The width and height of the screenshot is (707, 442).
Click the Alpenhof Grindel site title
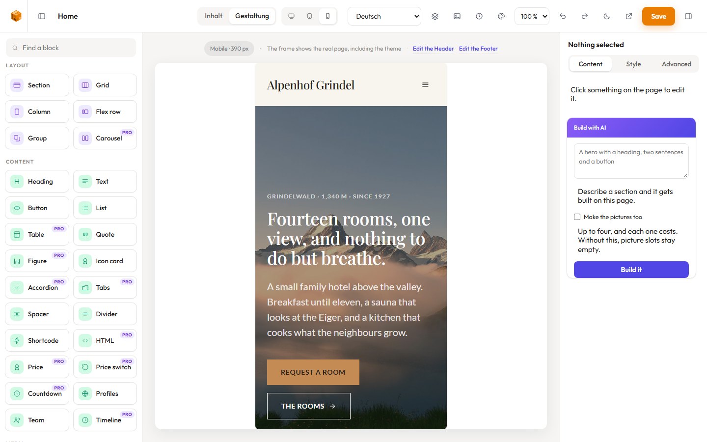(311, 85)
